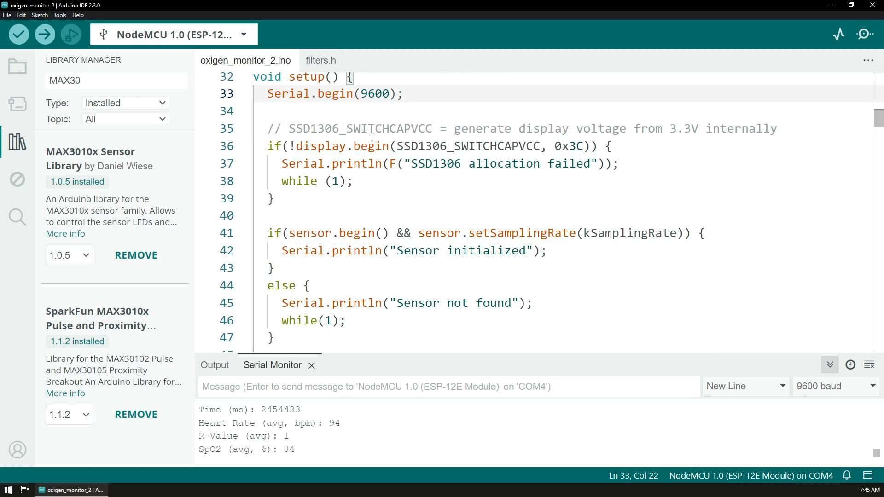884x497 pixels.
Task: Remove the MAX3010x Sensor Library
Action: pyautogui.click(x=136, y=255)
